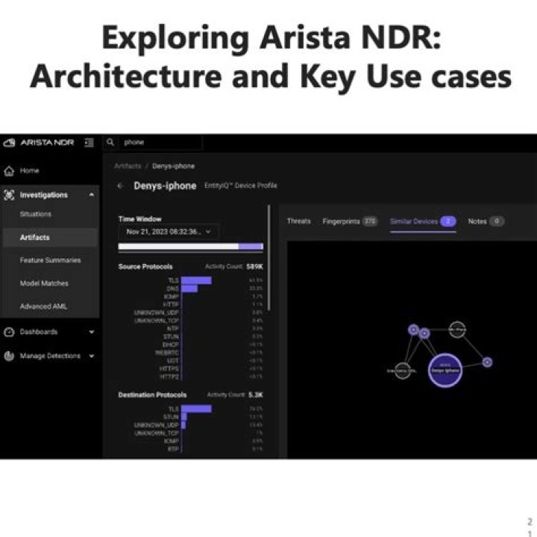
Task: Click the purple segment of time slider
Action: 251,247
